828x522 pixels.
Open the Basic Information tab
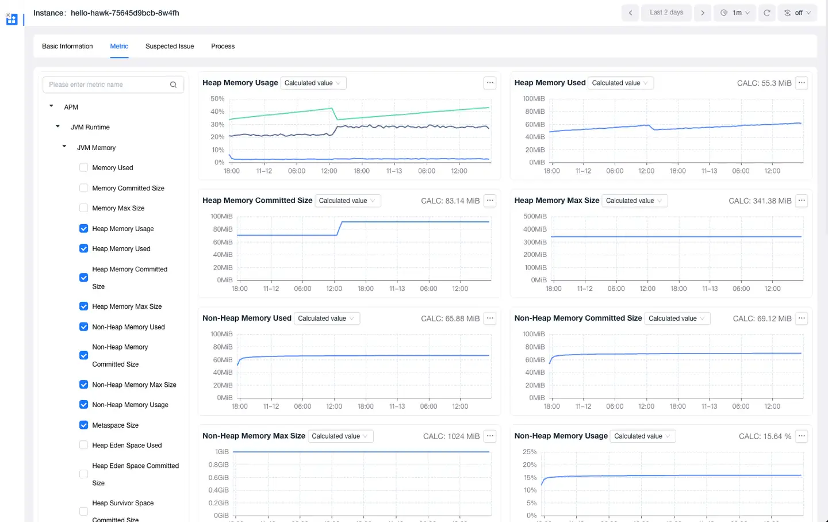point(67,47)
